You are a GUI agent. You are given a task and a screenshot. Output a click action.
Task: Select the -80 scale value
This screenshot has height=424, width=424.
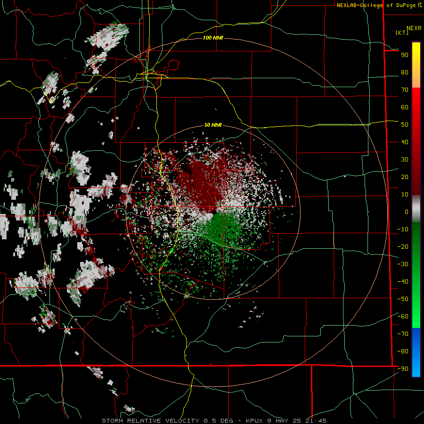[x=403, y=351]
